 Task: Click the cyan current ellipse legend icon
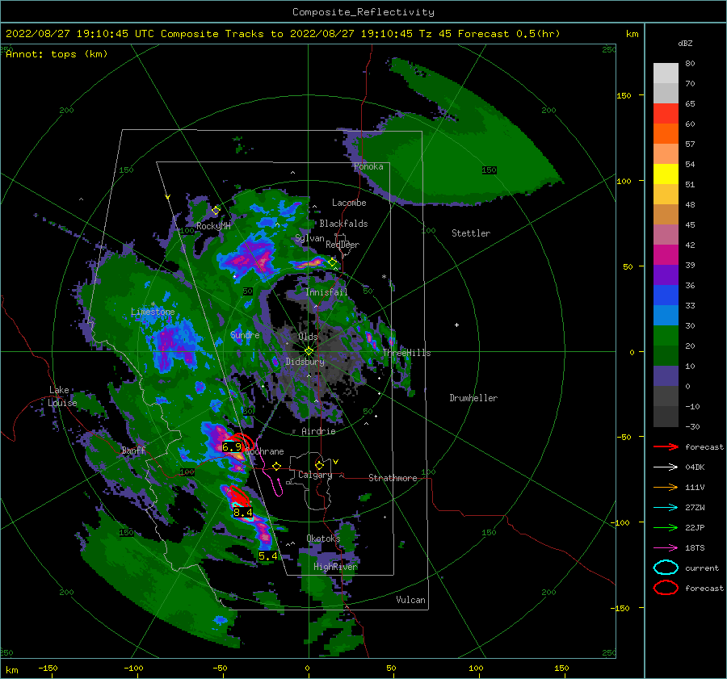[x=666, y=568]
